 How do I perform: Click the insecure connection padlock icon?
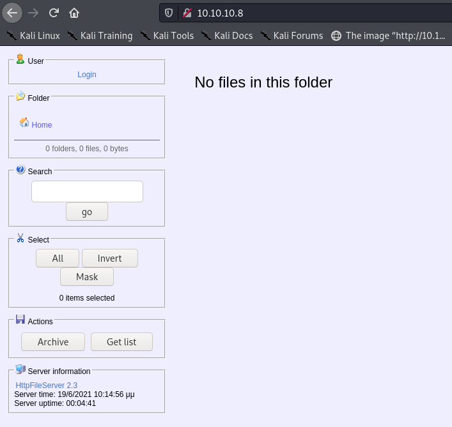click(186, 13)
